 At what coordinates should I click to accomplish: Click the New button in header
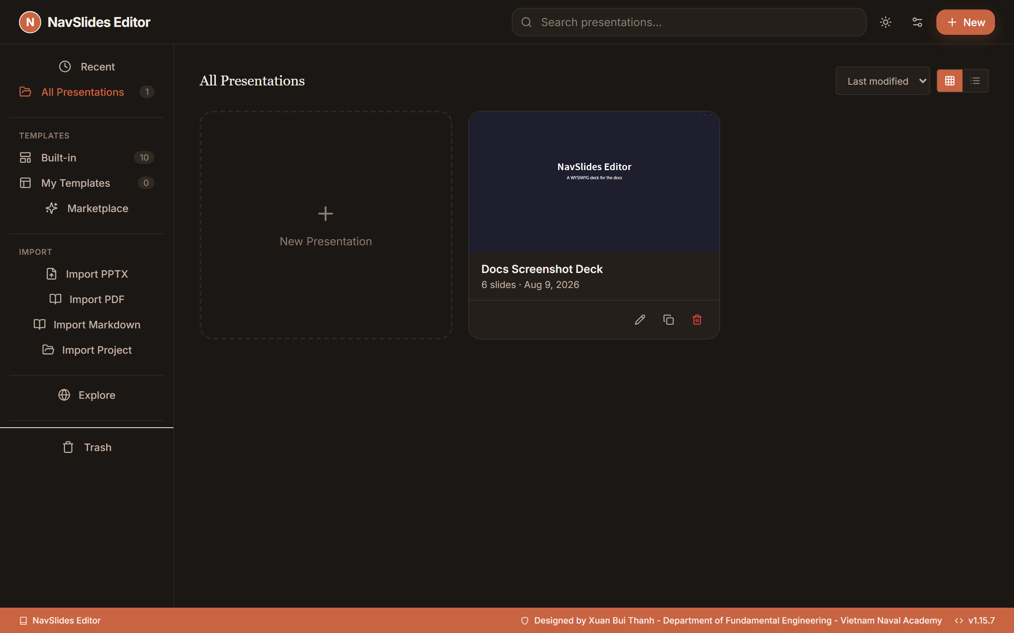(x=965, y=22)
